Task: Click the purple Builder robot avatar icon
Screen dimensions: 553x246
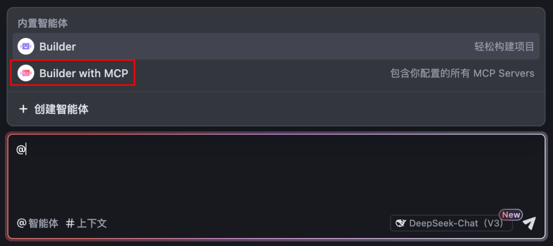Action: 26,47
